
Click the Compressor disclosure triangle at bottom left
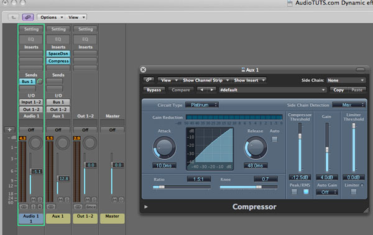[x=146, y=207]
